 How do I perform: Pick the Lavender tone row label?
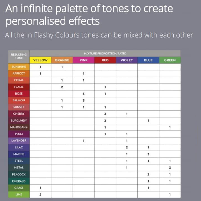tap(19, 141)
